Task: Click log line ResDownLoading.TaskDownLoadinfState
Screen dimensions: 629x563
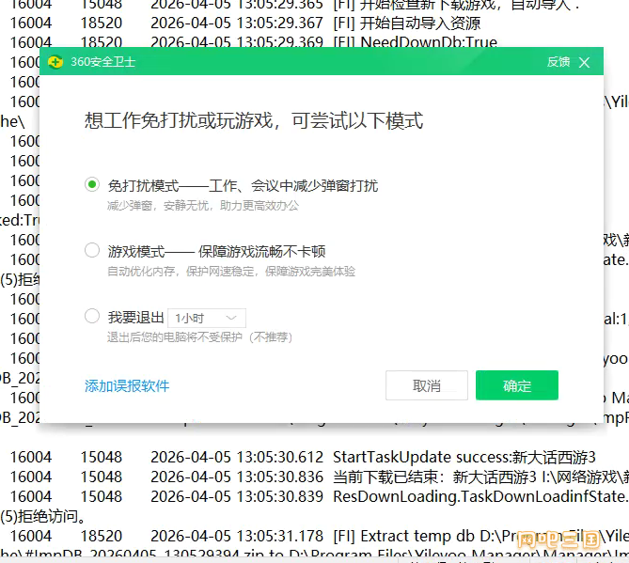Action: [480, 496]
